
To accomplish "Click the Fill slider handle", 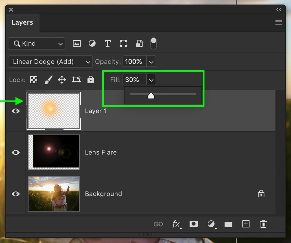I will [151, 96].
